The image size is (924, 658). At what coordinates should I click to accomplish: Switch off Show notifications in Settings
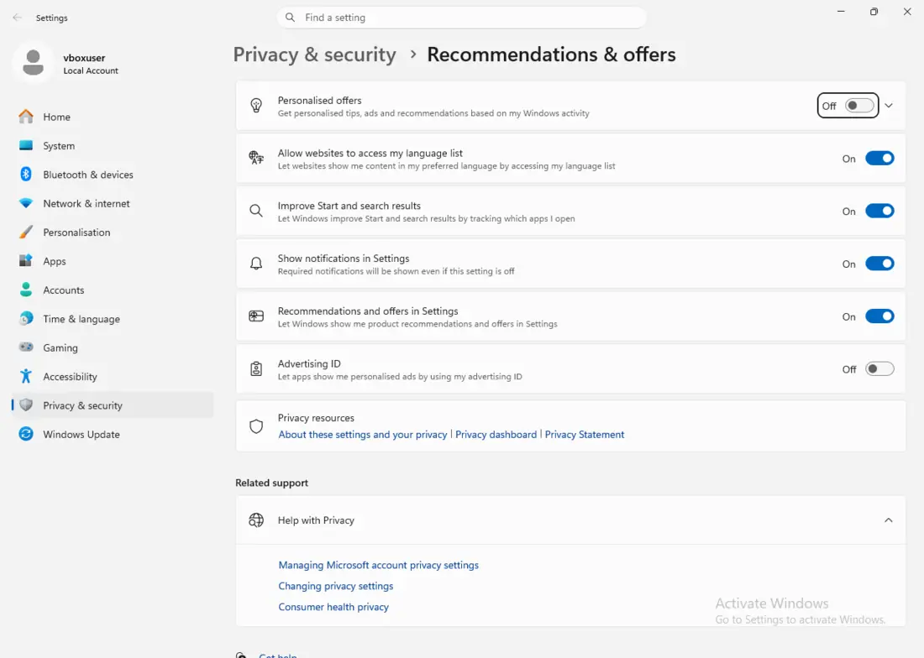pos(879,264)
